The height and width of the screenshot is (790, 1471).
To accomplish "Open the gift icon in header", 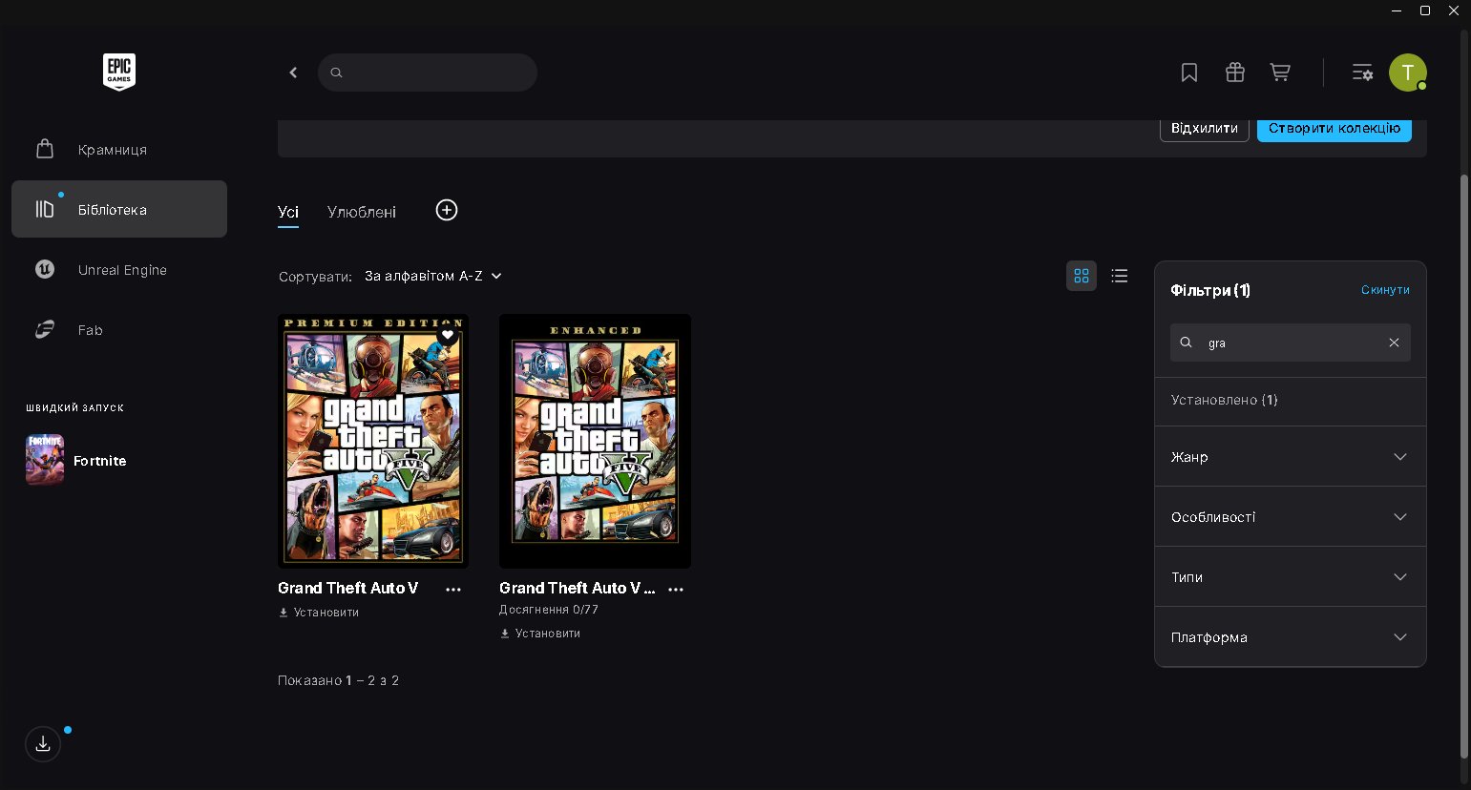I will click(x=1235, y=73).
